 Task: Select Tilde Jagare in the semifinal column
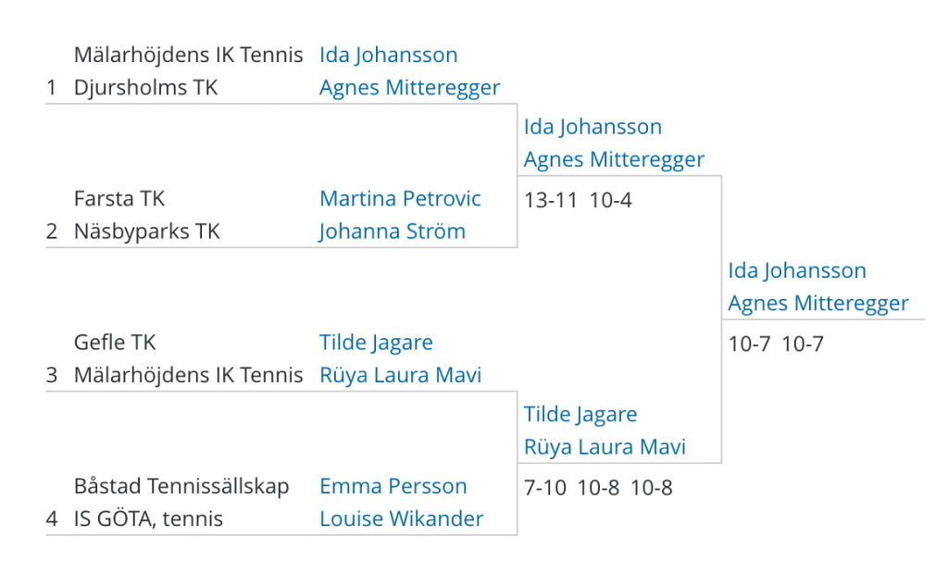[x=580, y=415]
